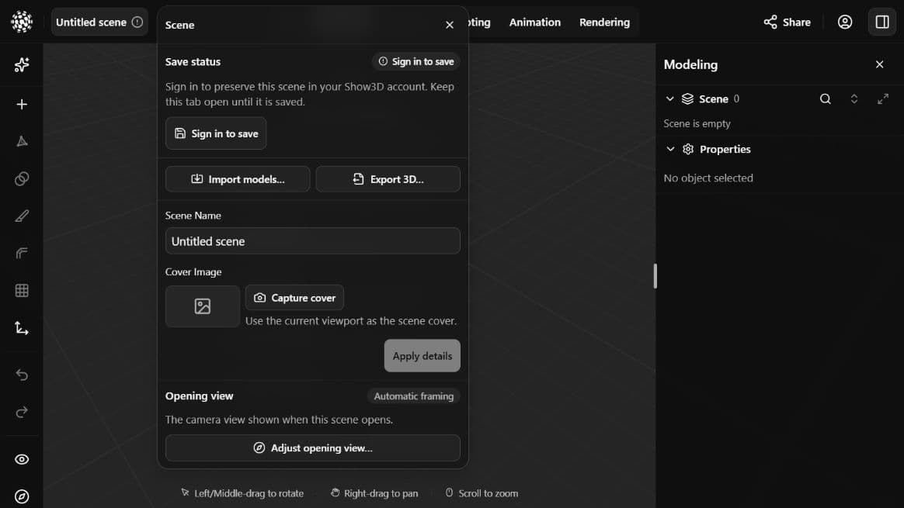Viewport: 904px width, 508px height.
Task: Toggle the grid icon in sidebar
Action: click(22, 291)
